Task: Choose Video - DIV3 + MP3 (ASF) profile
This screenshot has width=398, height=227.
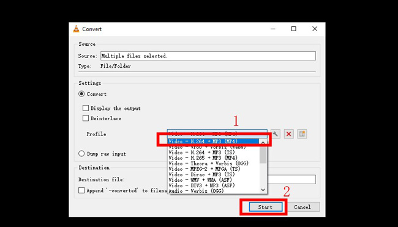Action: click(x=214, y=186)
